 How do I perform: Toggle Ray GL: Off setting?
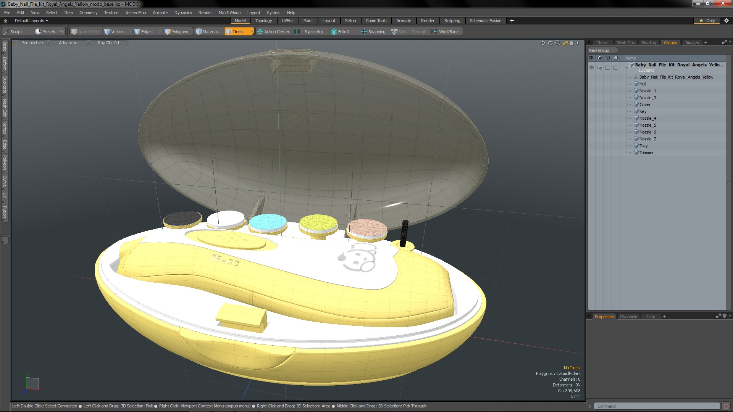(x=108, y=43)
